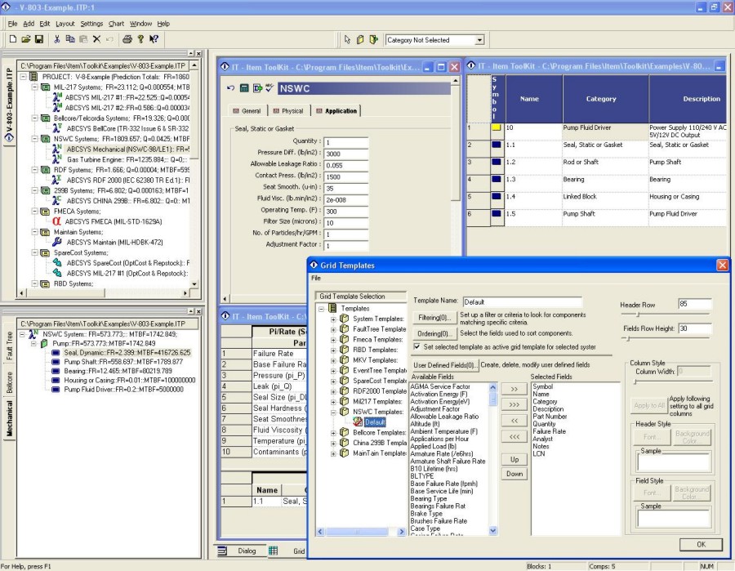The width and height of the screenshot is (735, 571).
Task: Click the single >> add field button
Action: (x=514, y=389)
